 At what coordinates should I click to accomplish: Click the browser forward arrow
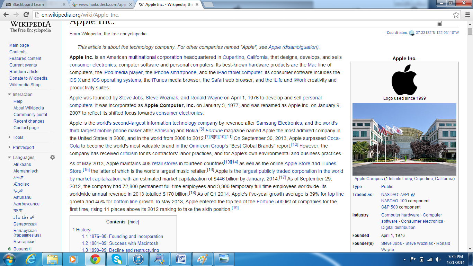[16, 15]
